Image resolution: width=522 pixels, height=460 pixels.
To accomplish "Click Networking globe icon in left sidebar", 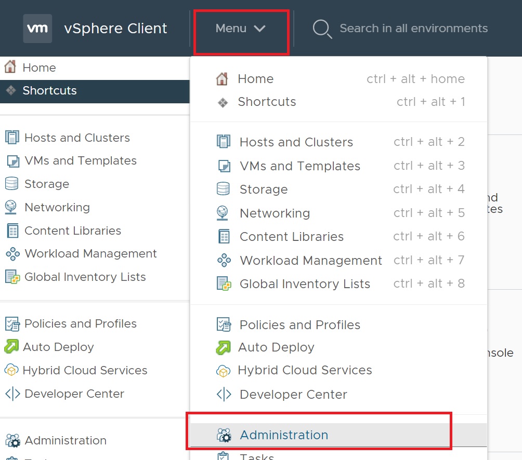I will click(x=11, y=207).
